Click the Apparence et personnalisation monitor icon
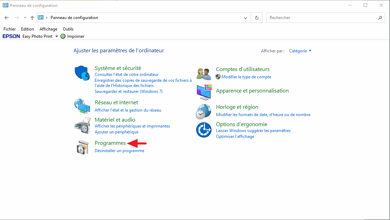The image size is (390, 220). pos(203,91)
